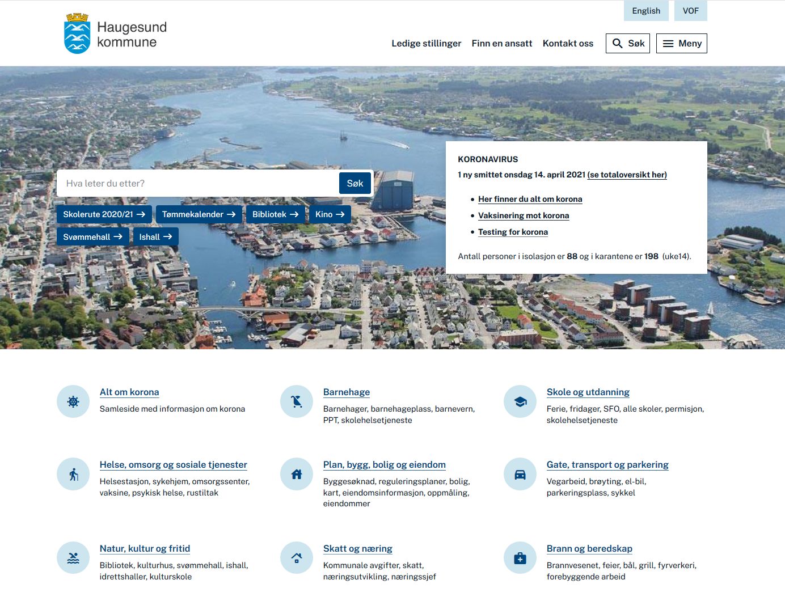Click the graduation cap icon for Skole og utdanning

[x=520, y=401]
